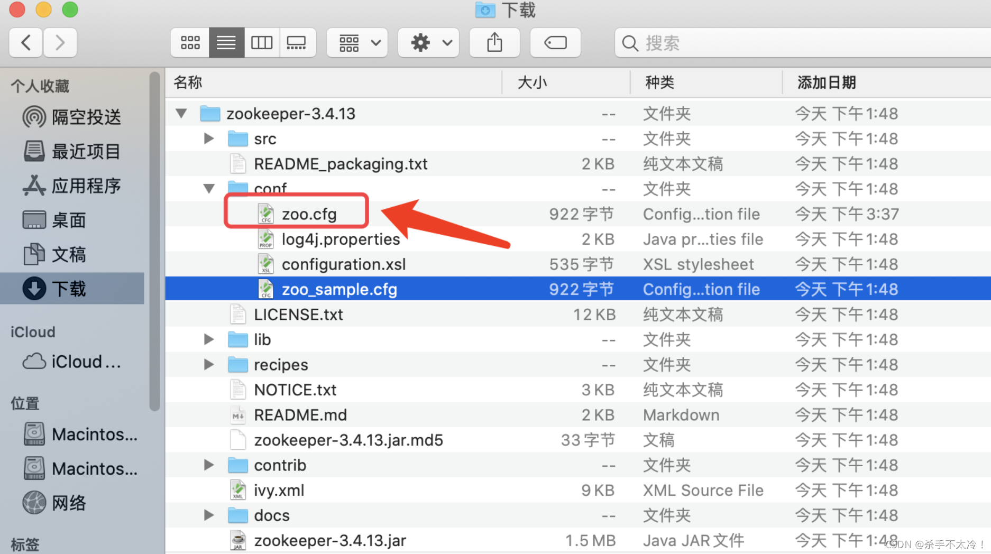Select configuration.xsl file icon
991x554 pixels.
[x=265, y=264]
